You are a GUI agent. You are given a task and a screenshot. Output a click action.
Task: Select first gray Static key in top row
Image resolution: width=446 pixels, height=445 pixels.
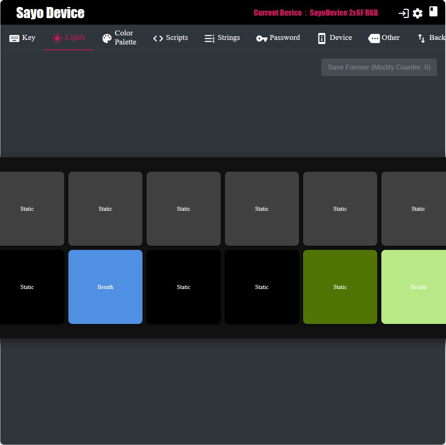coord(32,209)
